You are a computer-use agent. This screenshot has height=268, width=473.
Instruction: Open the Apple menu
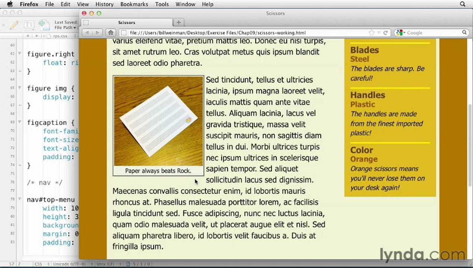(10, 4)
